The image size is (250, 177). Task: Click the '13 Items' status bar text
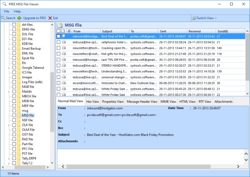(13, 173)
